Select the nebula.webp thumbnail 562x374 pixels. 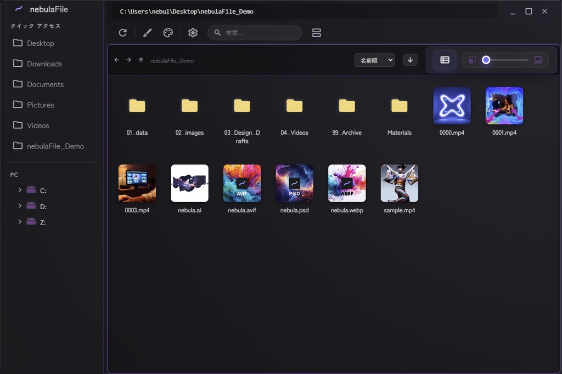pyautogui.click(x=347, y=183)
